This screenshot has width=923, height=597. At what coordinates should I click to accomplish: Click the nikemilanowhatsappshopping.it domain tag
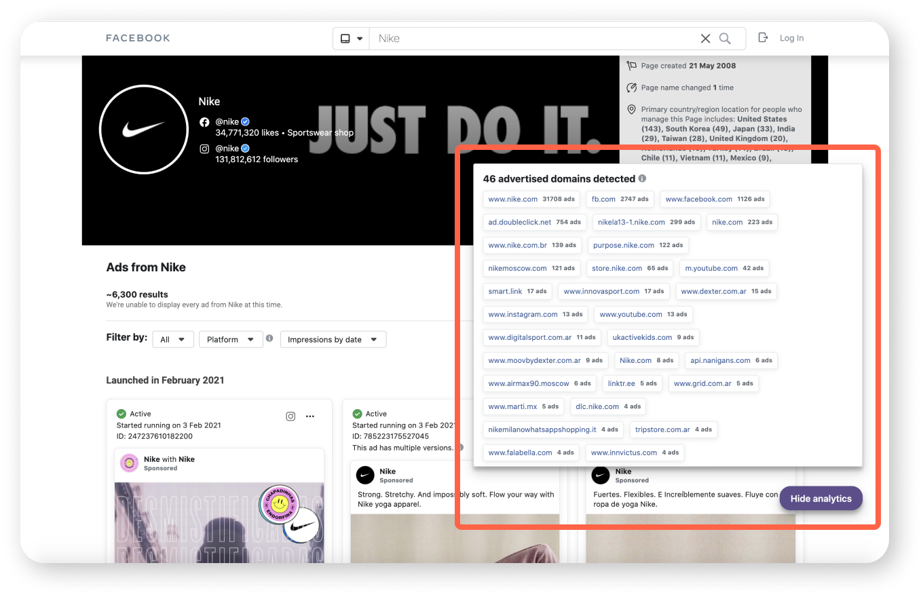tap(553, 430)
